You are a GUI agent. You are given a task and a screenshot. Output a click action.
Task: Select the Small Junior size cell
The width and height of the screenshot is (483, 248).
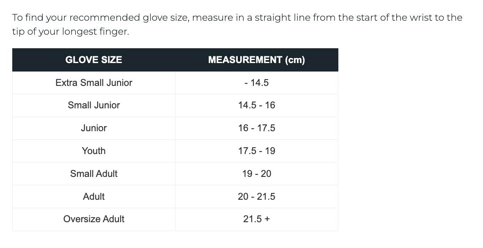(93, 105)
